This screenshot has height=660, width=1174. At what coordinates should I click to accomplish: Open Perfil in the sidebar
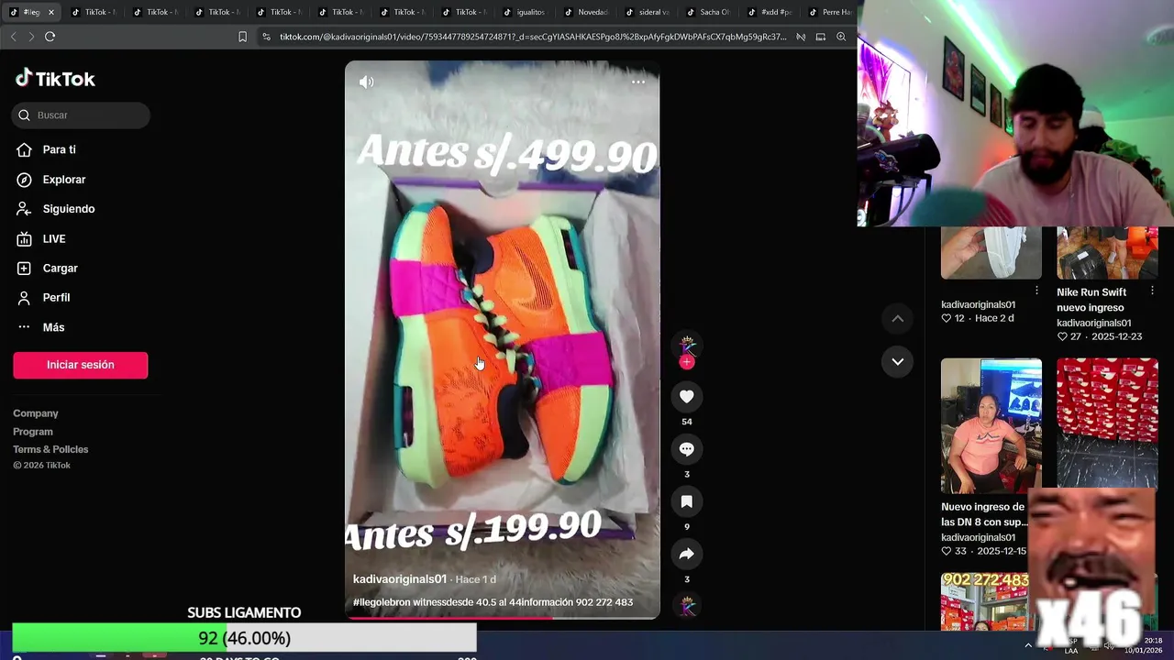(56, 297)
